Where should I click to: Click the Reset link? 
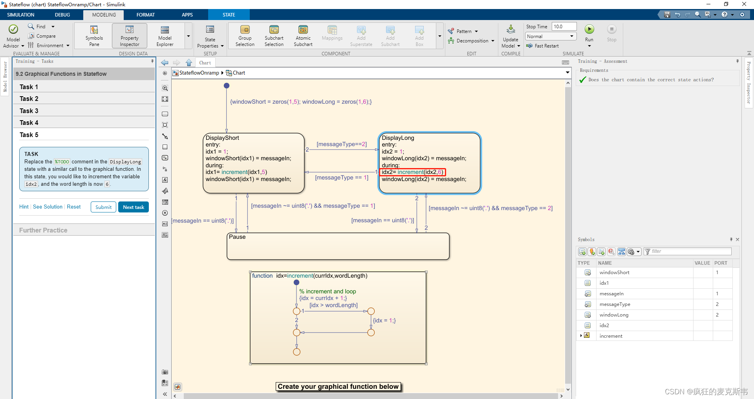coord(74,207)
